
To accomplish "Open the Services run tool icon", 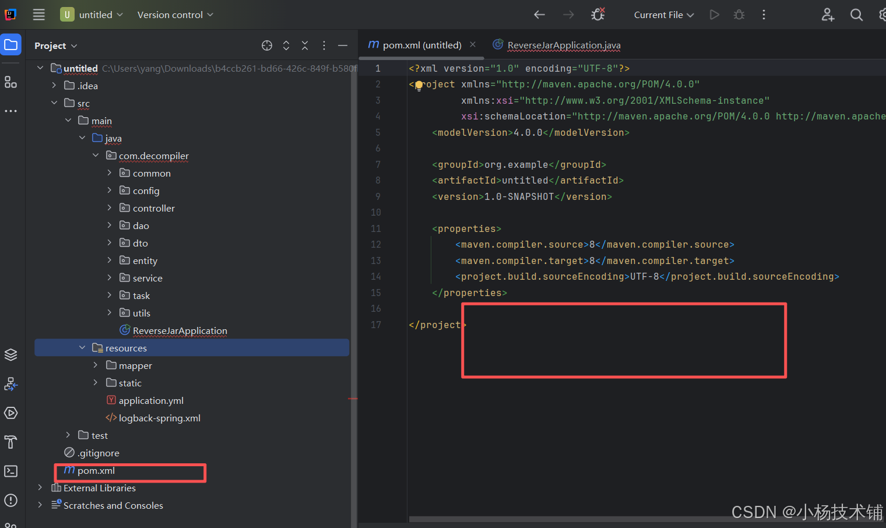I will 11,413.
